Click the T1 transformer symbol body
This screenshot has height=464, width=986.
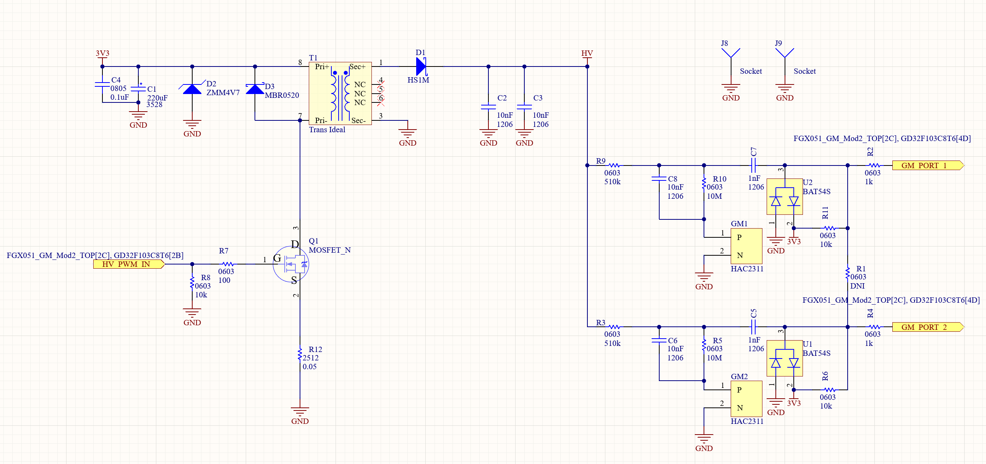pyautogui.click(x=340, y=93)
